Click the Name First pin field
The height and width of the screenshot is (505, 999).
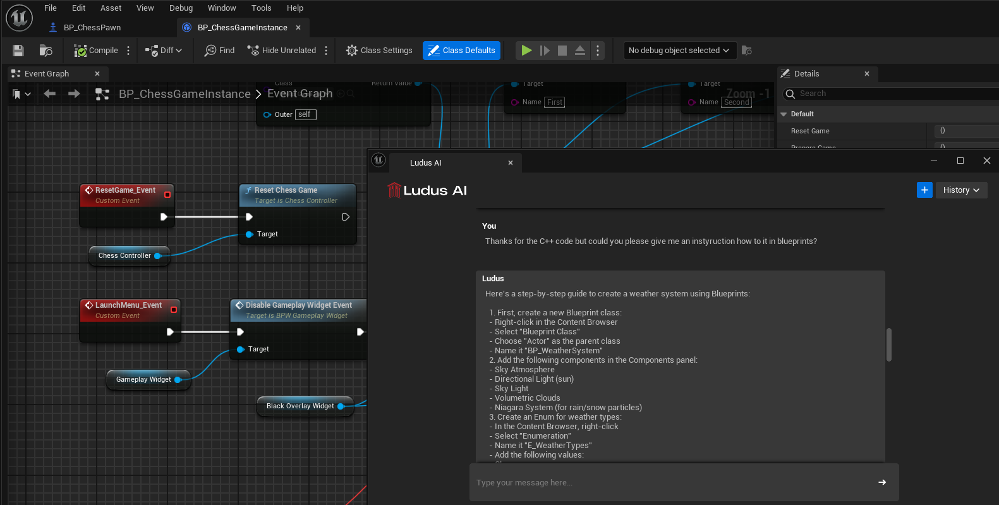[x=555, y=102]
